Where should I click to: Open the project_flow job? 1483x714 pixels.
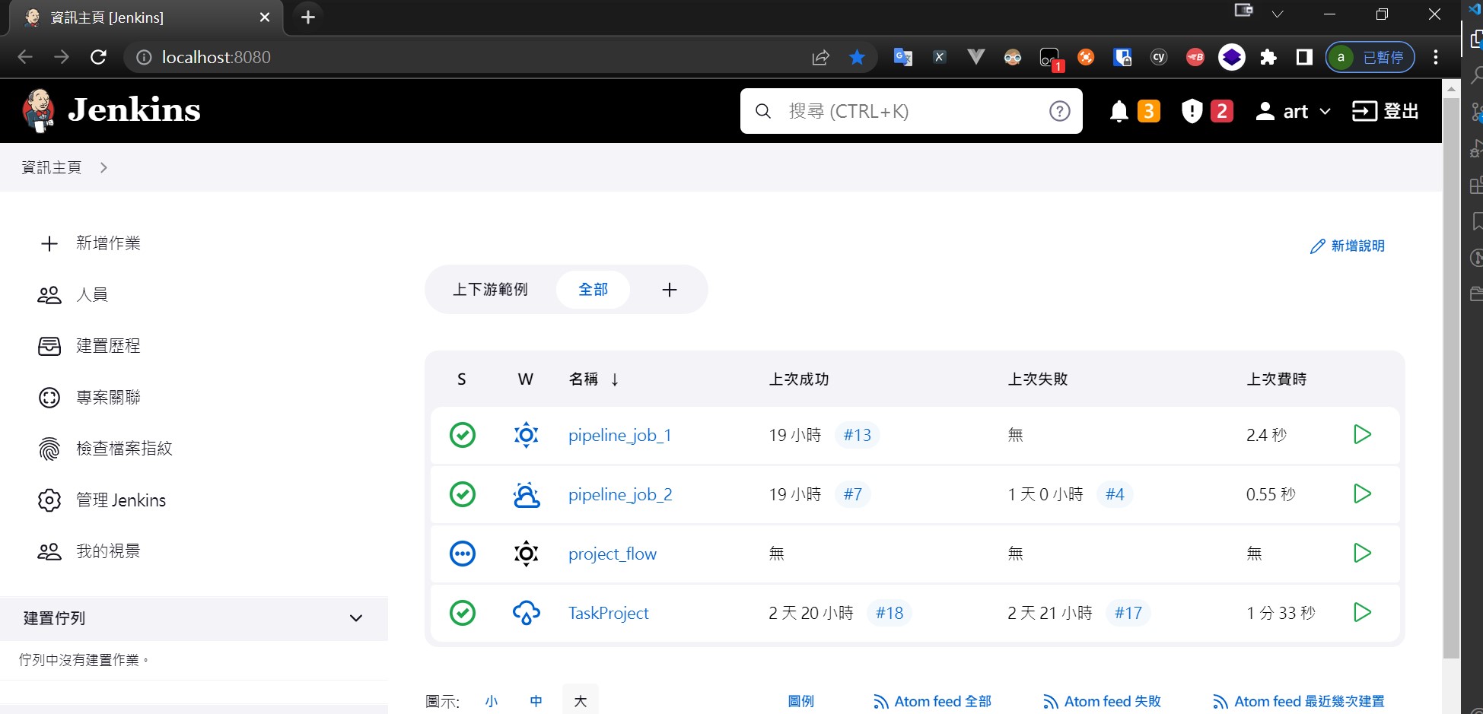click(x=613, y=554)
